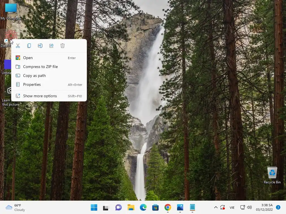The height and width of the screenshot is (214, 286).
Task: Open Microsoft Store from the taskbar
Action: click(x=155, y=207)
